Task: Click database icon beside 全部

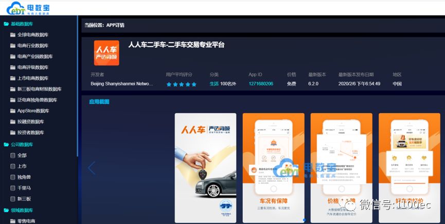Action: click(x=12, y=156)
